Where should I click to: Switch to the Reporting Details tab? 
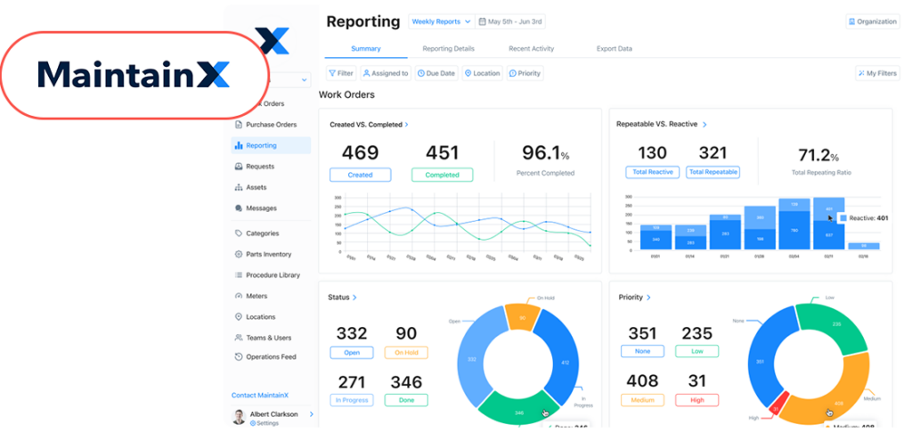(448, 48)
